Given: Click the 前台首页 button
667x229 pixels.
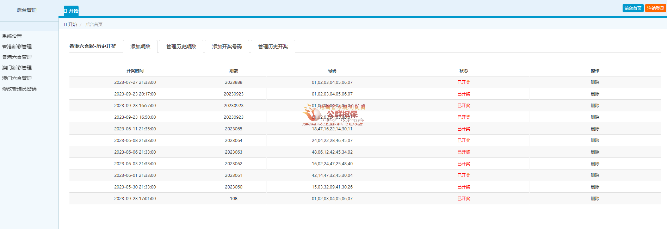Looking at the screenshot, I should tap(633, 8).
